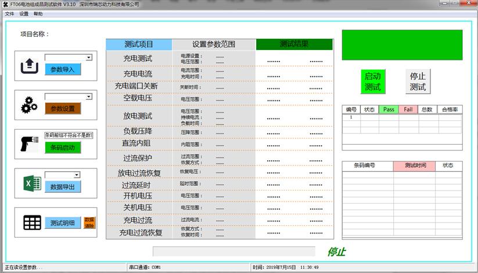
Task: Open the 设置 menu
Action: pos(24,14)
